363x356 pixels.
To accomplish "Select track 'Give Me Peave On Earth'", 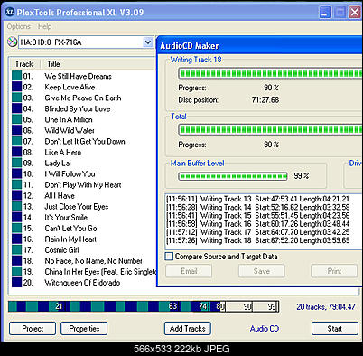I will click(x=83, y=98).
